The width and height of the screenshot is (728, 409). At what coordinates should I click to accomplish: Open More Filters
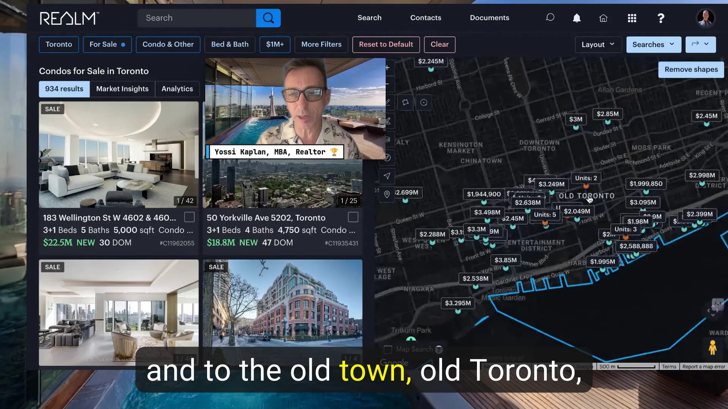(x=322, y=44)
